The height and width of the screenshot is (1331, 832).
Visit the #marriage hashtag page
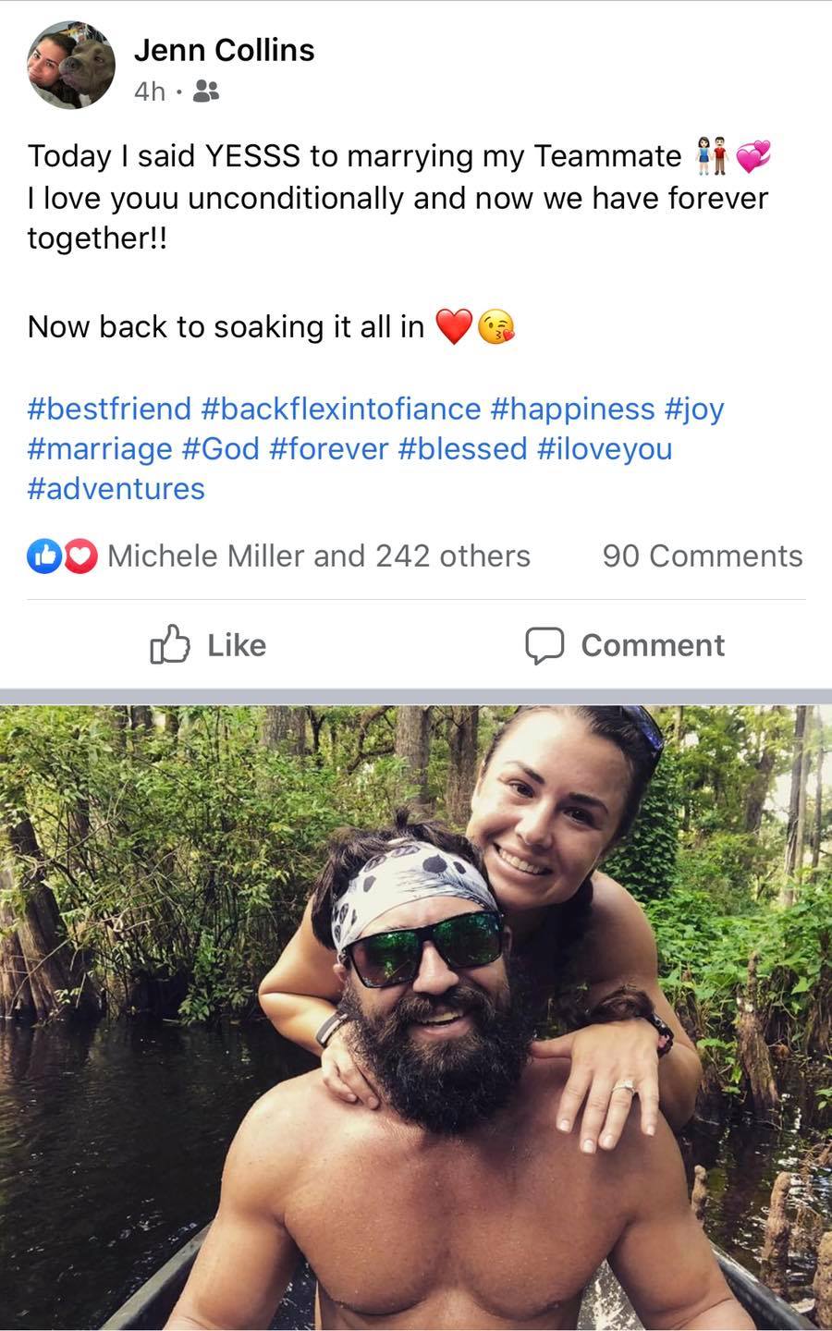100,448
